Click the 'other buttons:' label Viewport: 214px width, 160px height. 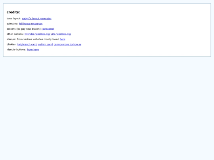point(15,34)
